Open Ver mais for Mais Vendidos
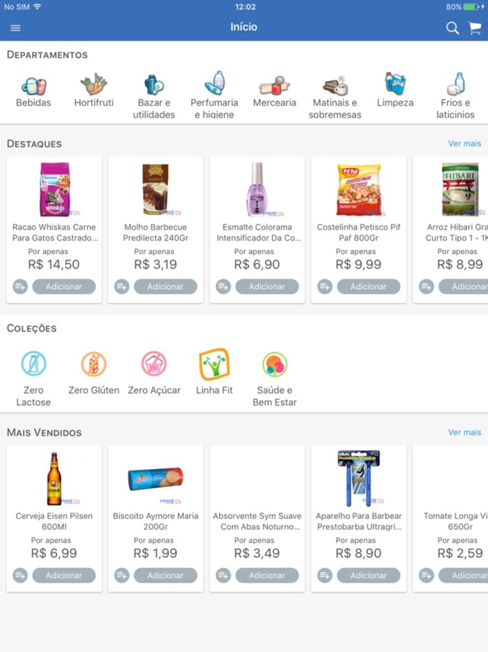 click(464, 432)
